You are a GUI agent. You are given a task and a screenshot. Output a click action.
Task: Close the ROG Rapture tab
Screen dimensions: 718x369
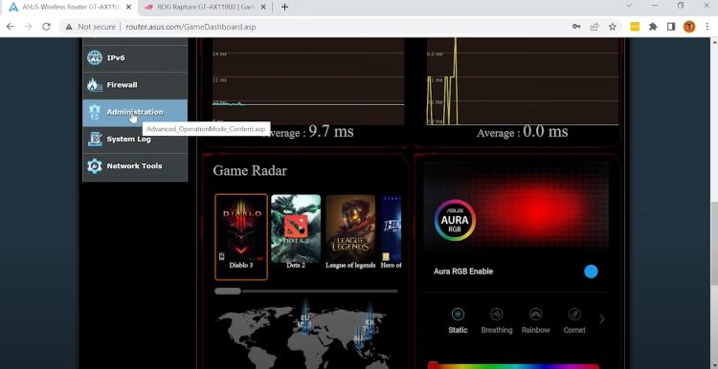[264, 7]
